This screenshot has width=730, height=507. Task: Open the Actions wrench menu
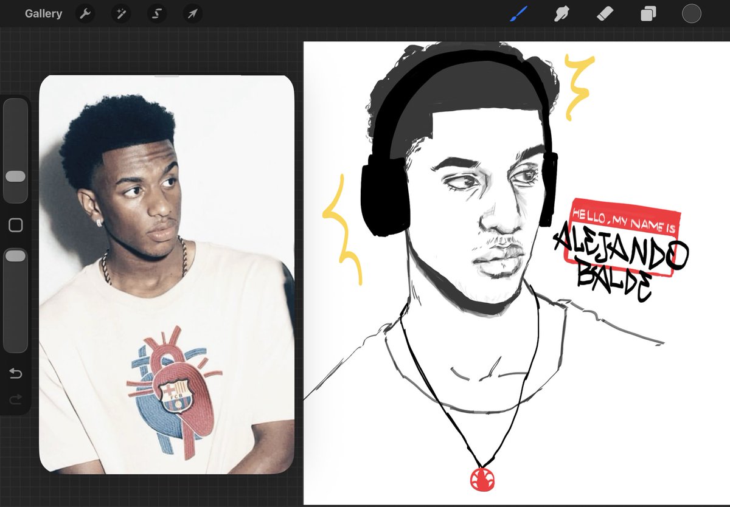tap(85, 13)
